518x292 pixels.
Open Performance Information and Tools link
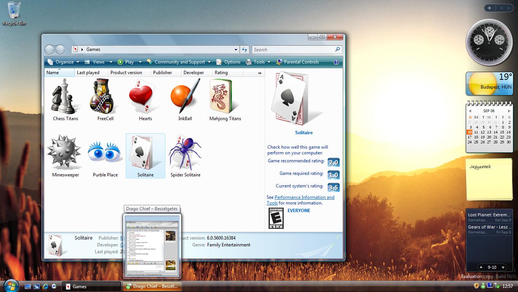[x=301, y=200]
